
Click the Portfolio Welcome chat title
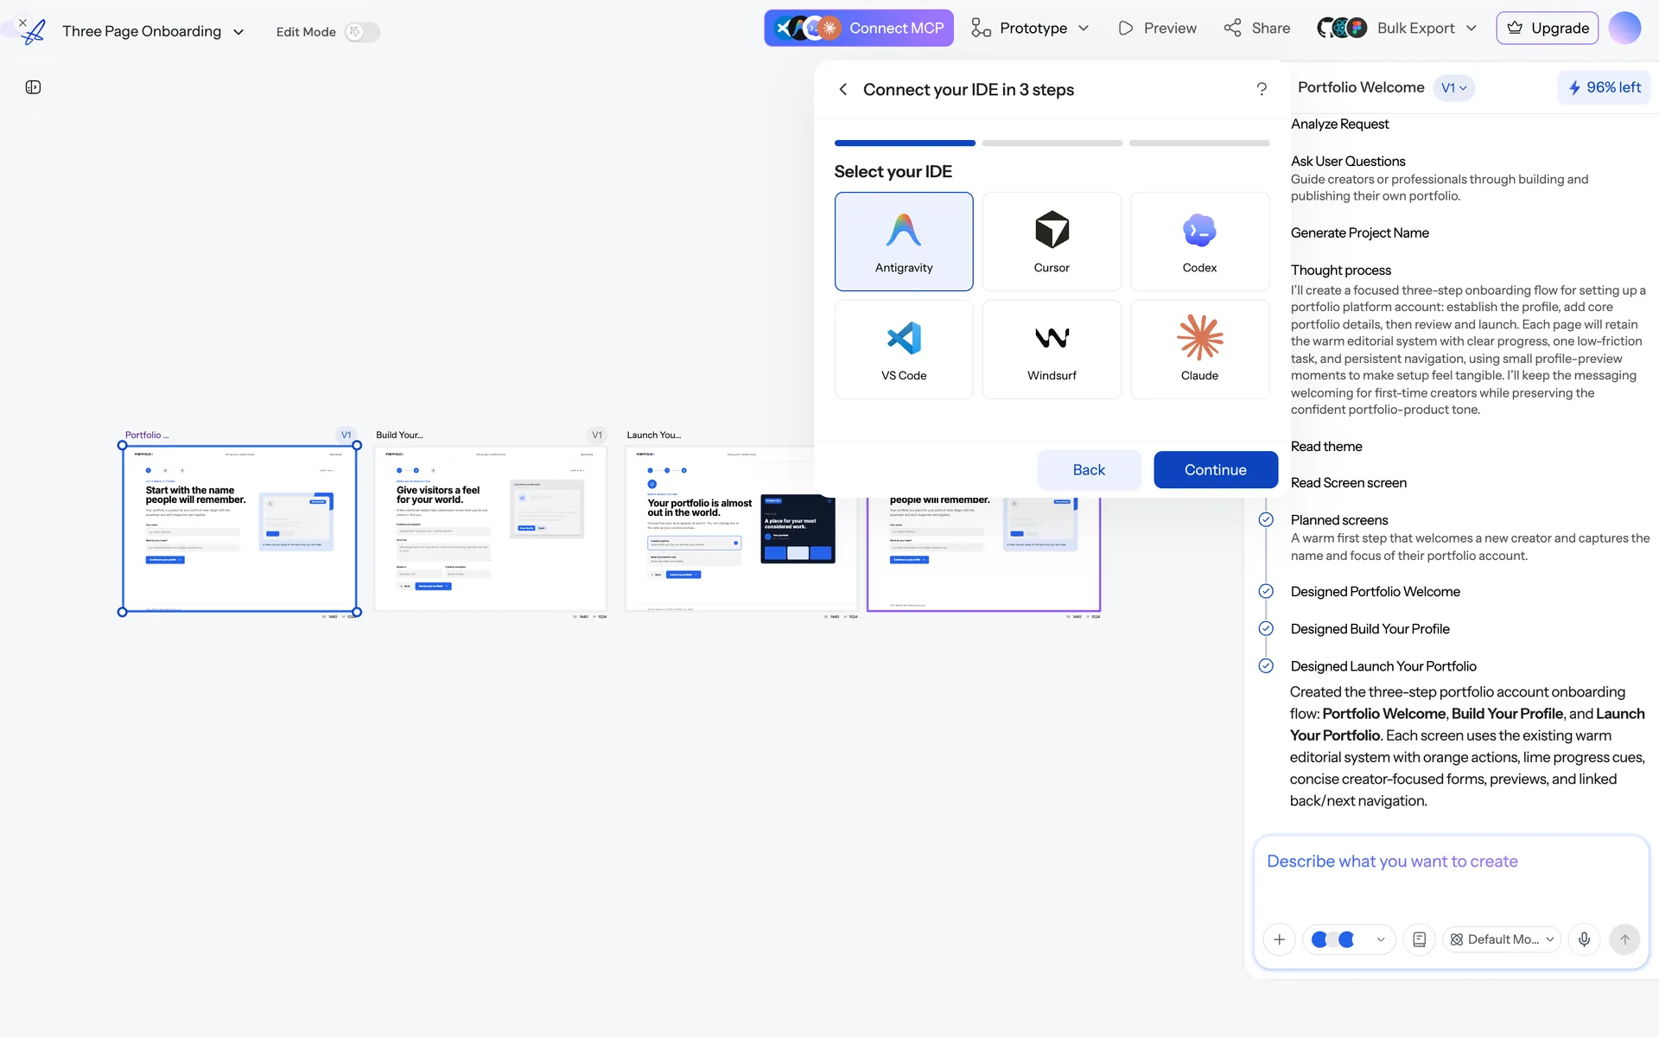[x=1361, y=87]
